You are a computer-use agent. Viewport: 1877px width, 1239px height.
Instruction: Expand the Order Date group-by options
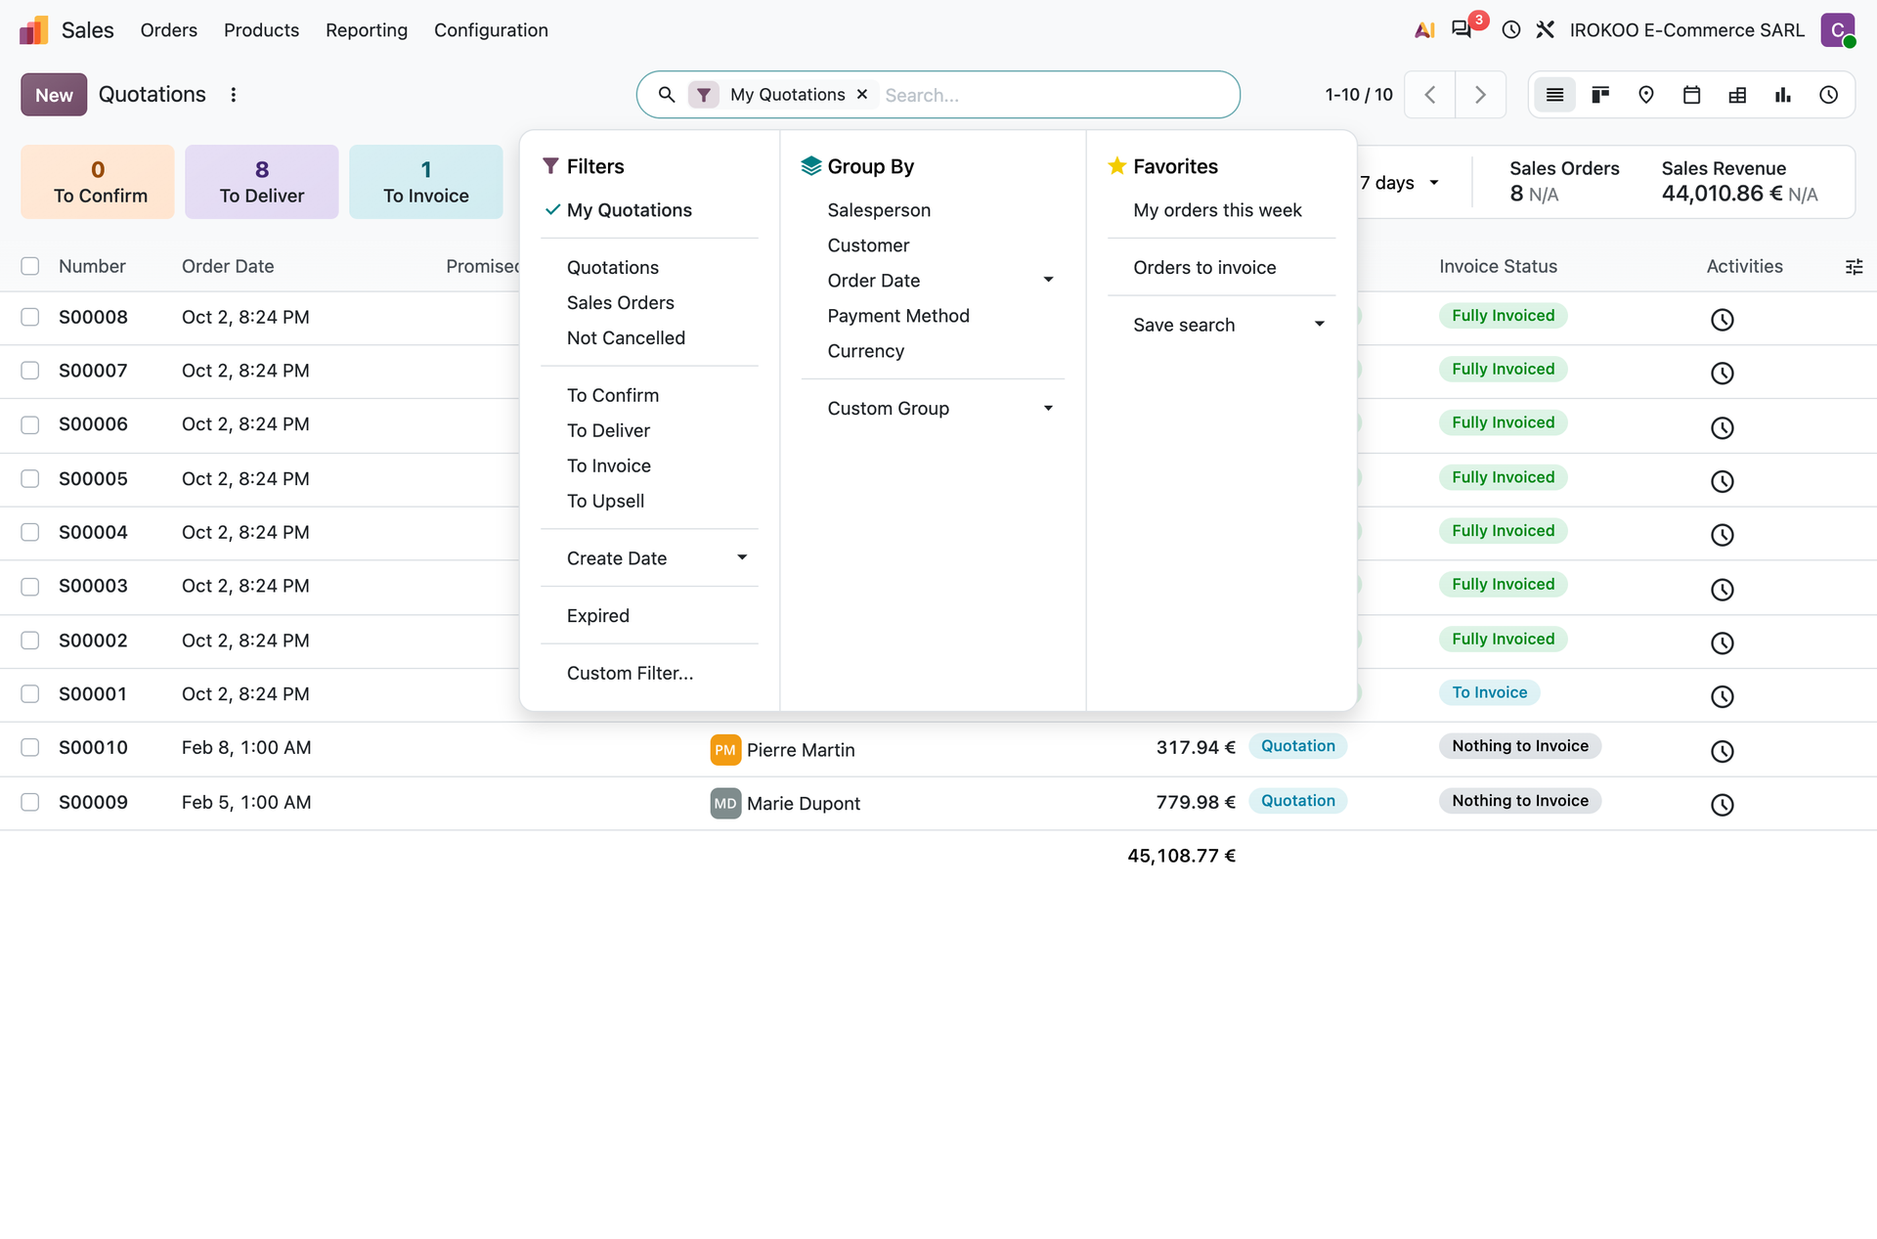pos(933,281)
